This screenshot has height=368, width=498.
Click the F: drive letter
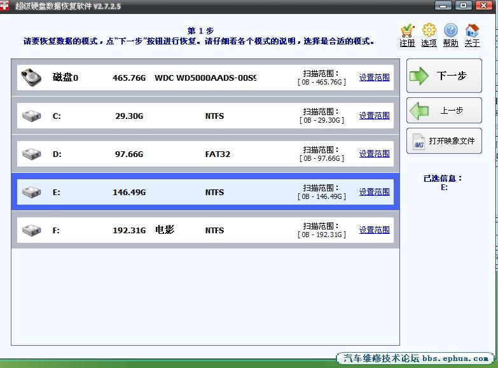(x=56, y=231)
